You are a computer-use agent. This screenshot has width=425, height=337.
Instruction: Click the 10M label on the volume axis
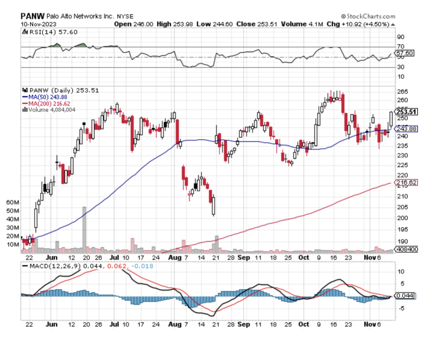pyautogui.click(x=13, y=244)
